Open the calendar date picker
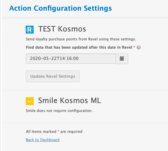 coord(122,59)
